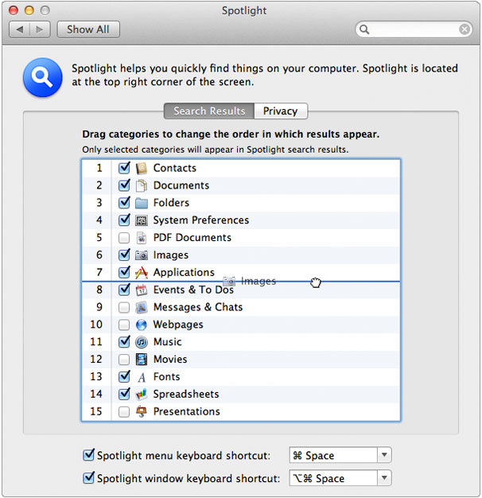This screenshot has height=498, width=482.
Task: Uncheck the Music category checkbox
Action: pos(124,341)
